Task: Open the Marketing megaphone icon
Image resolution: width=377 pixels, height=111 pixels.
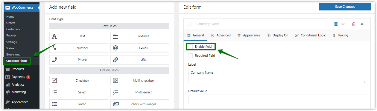Action: click(8, 92)
